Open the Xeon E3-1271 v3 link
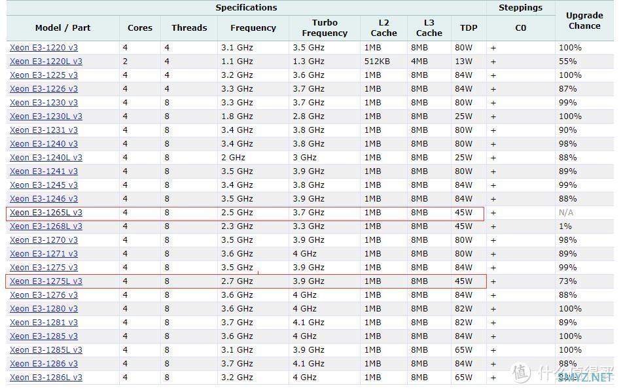The image size is (621, 390). pyautogui.click(x=44, y=253)
